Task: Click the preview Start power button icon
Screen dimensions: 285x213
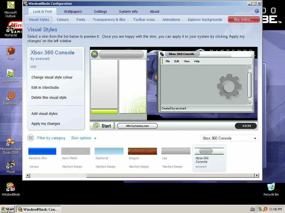Action: pos(97,126)
